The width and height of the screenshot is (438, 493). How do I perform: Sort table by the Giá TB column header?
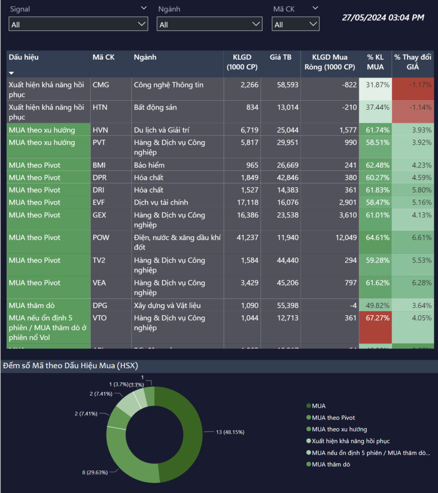tap(280, 57)
